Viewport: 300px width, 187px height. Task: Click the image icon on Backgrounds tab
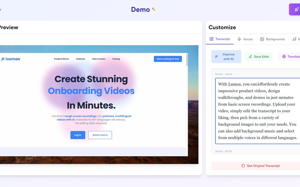pos(262,39)
